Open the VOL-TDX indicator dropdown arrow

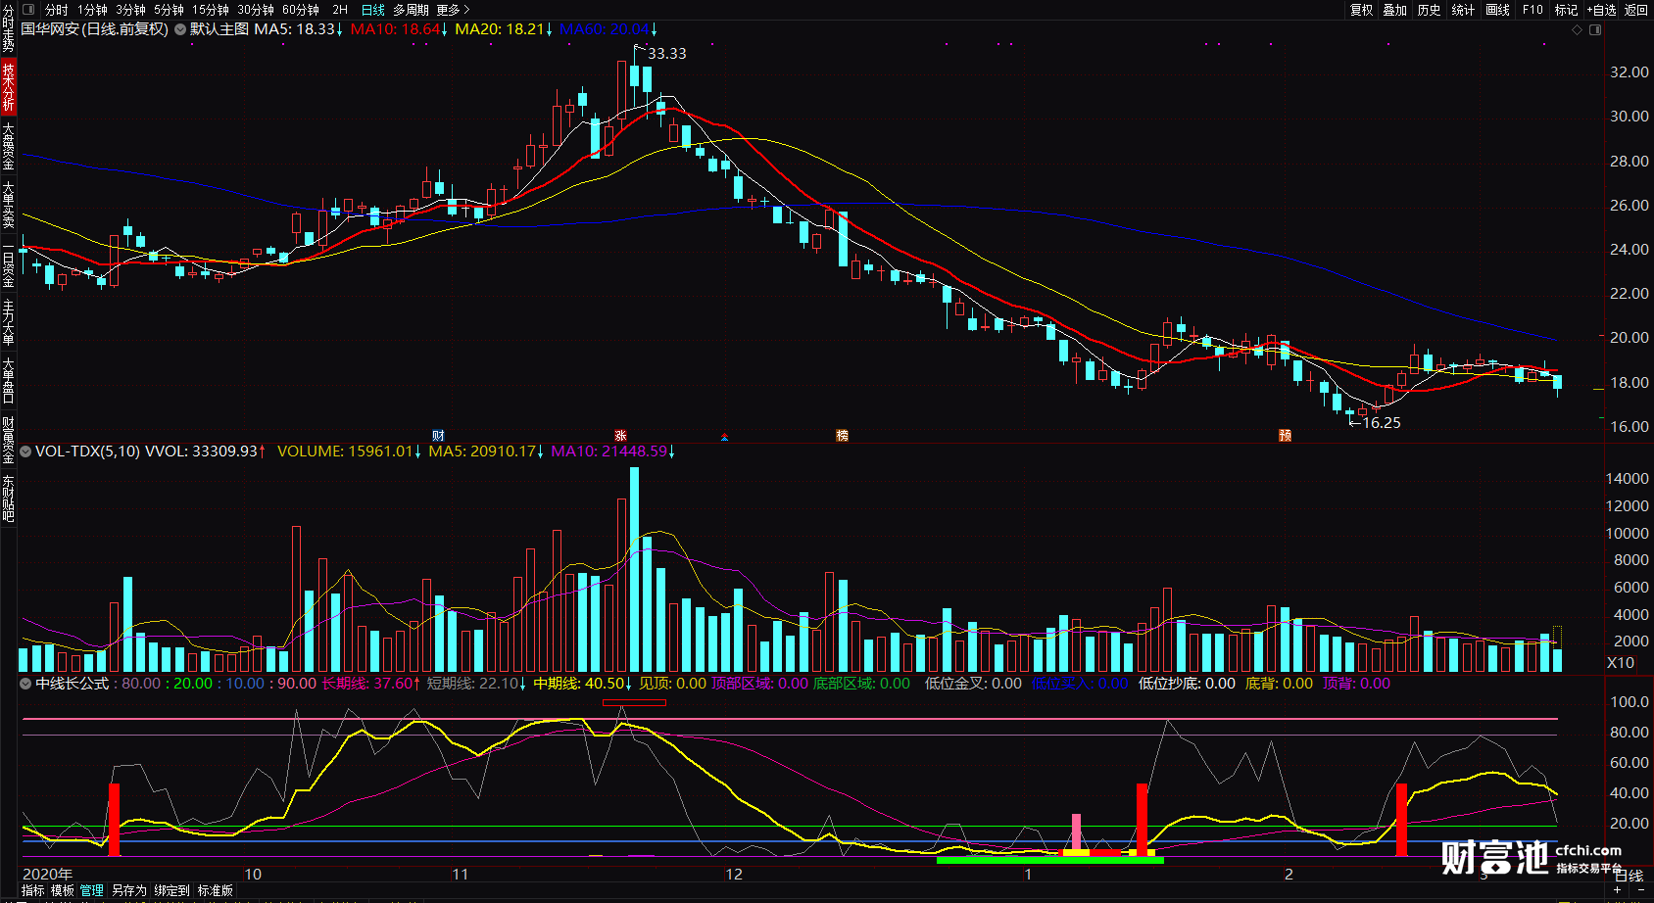tap(26, 451)
